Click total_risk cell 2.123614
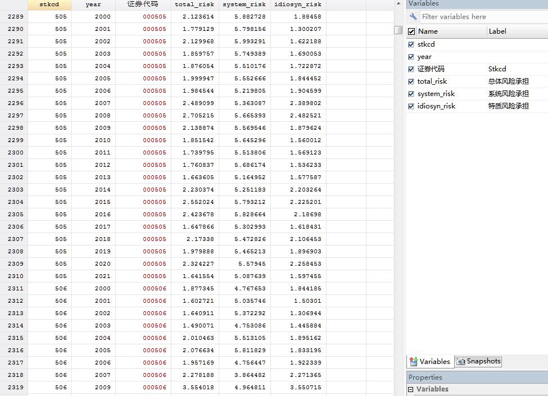Screen dimensions: 548x396 [195, 17]
